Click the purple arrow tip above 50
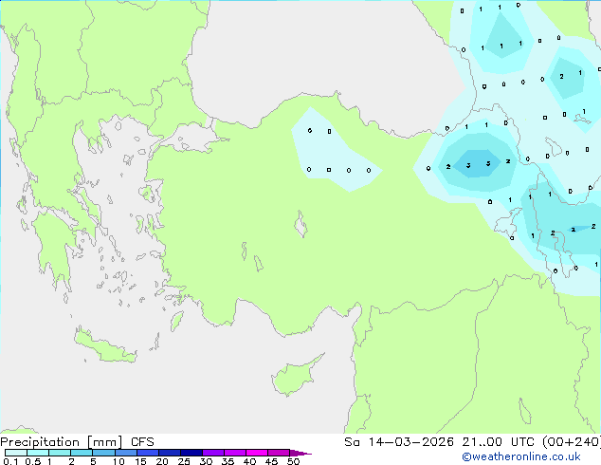Screen dimensions: 601x465 300,453
